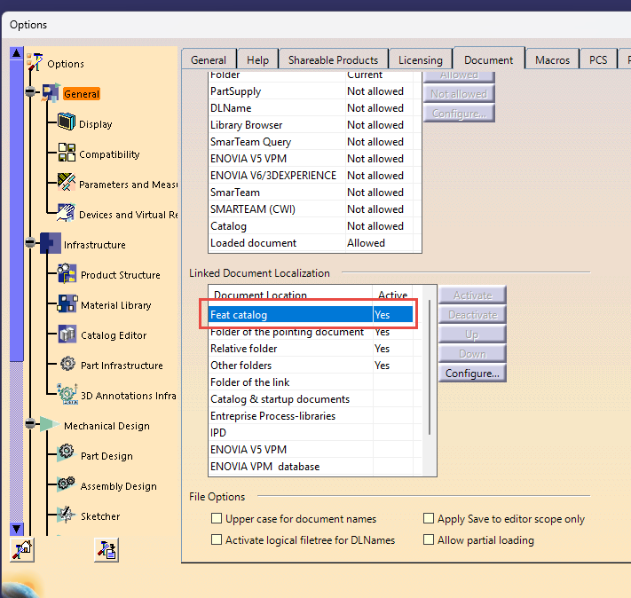
Task: Select SMARTEAM (CWI) environment row
Action: click(311, 209)
